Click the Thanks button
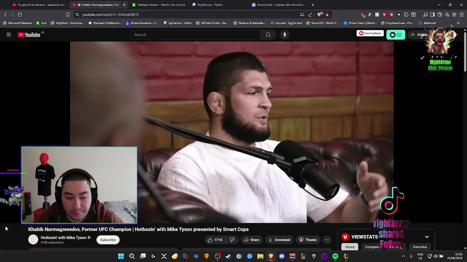The height and width of the screenshot is (262, 467). point(308,240)
